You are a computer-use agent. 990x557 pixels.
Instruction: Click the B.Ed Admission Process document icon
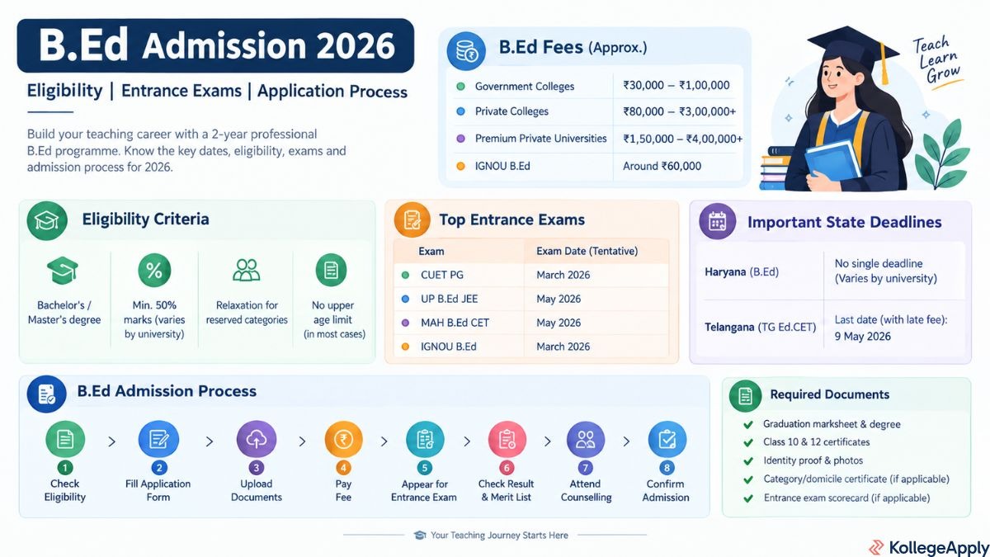pyautogui.click(x=46, y=393)
